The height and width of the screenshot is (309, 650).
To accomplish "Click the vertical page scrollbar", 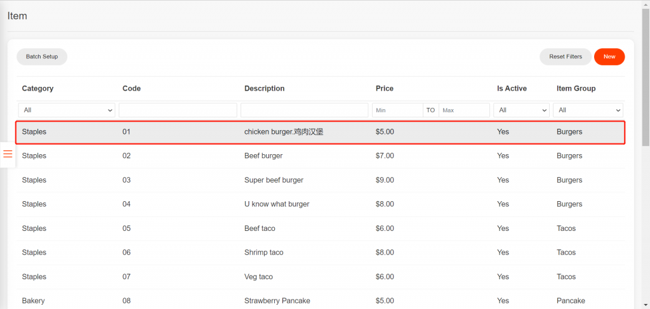I will 646,76.
